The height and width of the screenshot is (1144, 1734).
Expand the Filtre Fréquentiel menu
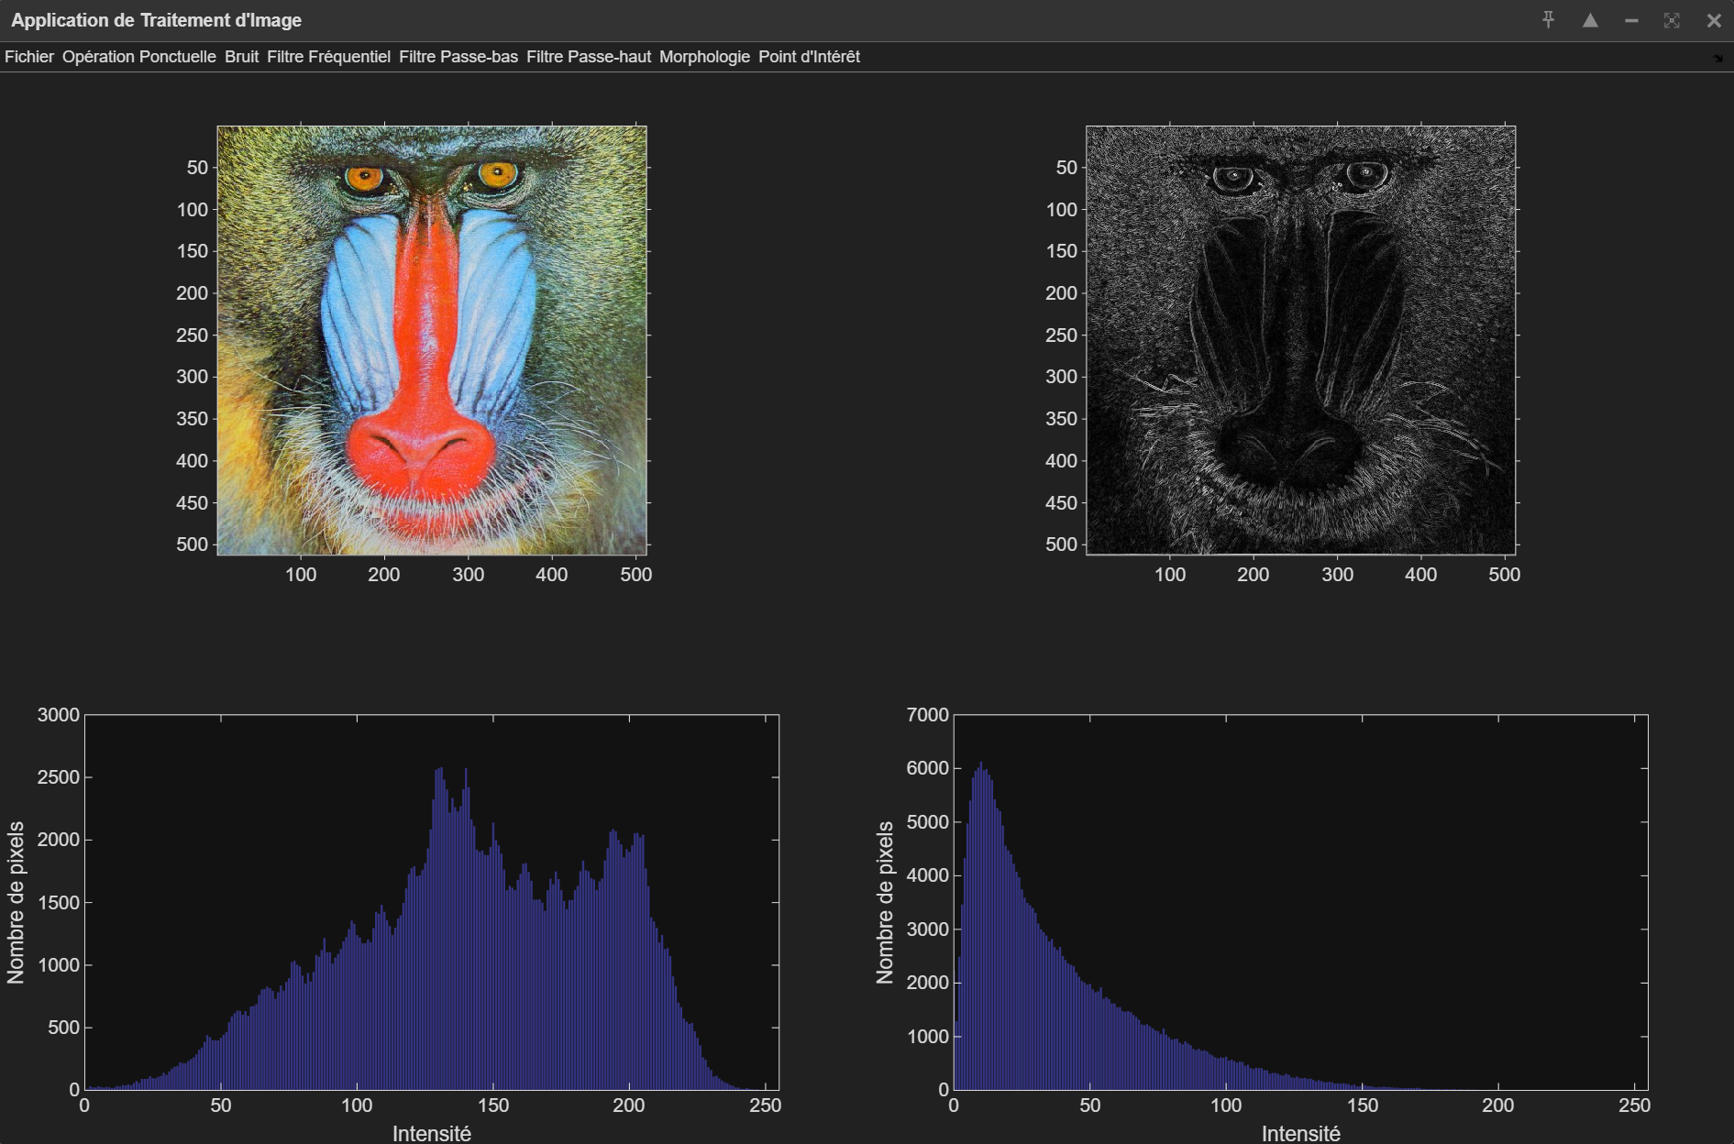(328, 57)
